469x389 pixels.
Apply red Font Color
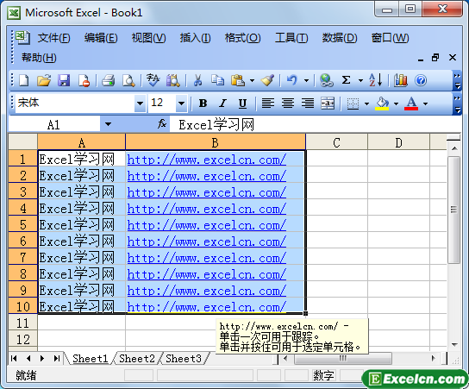pos(411,104)
